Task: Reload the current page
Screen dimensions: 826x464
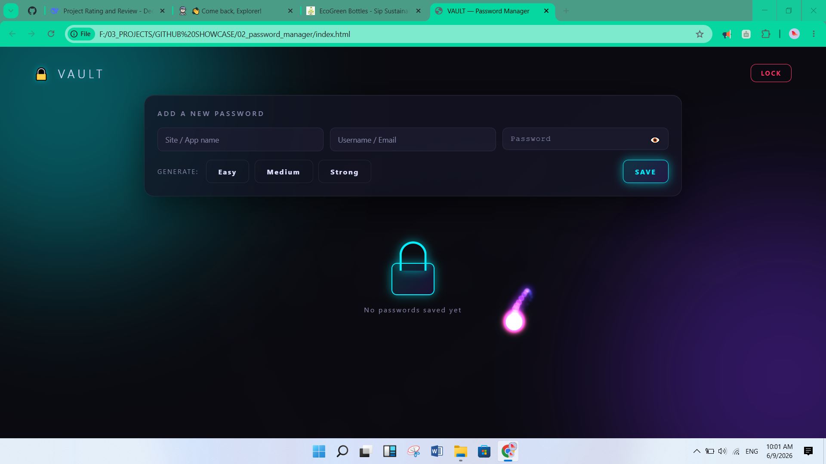Action: click(x=51, y=34)
